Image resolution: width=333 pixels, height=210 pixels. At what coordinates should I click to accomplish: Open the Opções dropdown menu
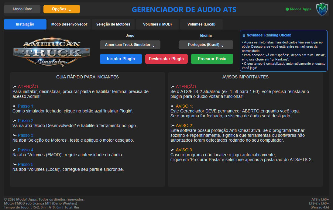tap(62, 9)
